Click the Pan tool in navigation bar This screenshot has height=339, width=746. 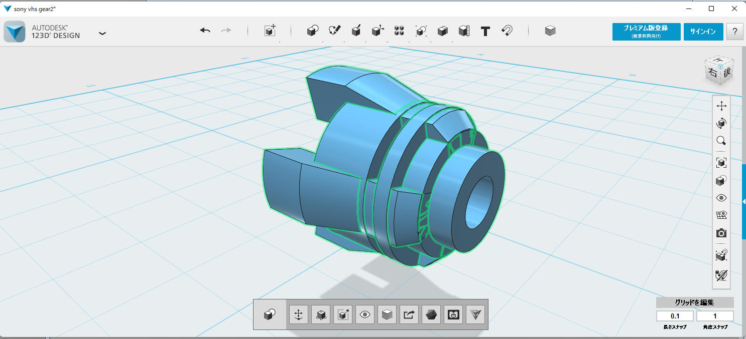coord(721,106)
